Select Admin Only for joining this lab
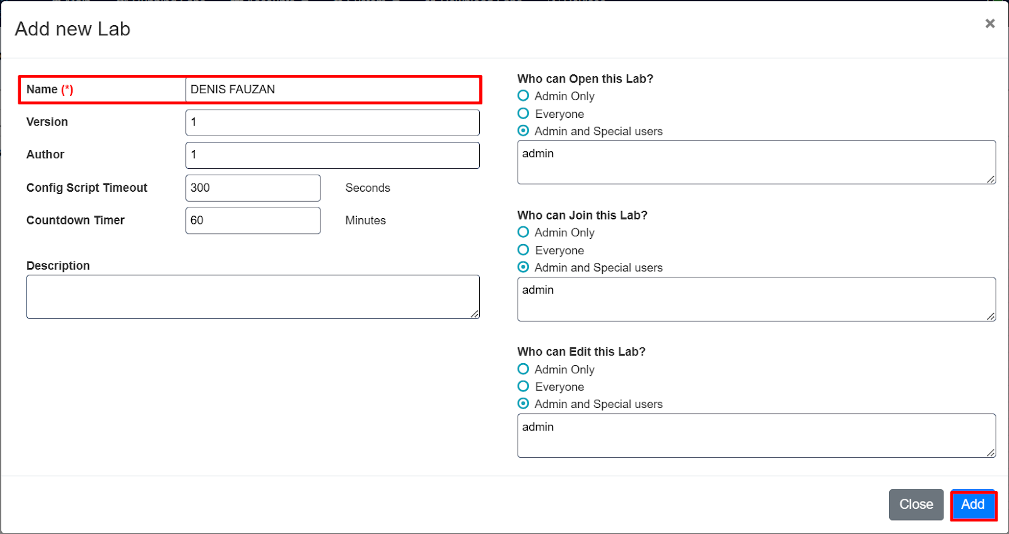 523,232
